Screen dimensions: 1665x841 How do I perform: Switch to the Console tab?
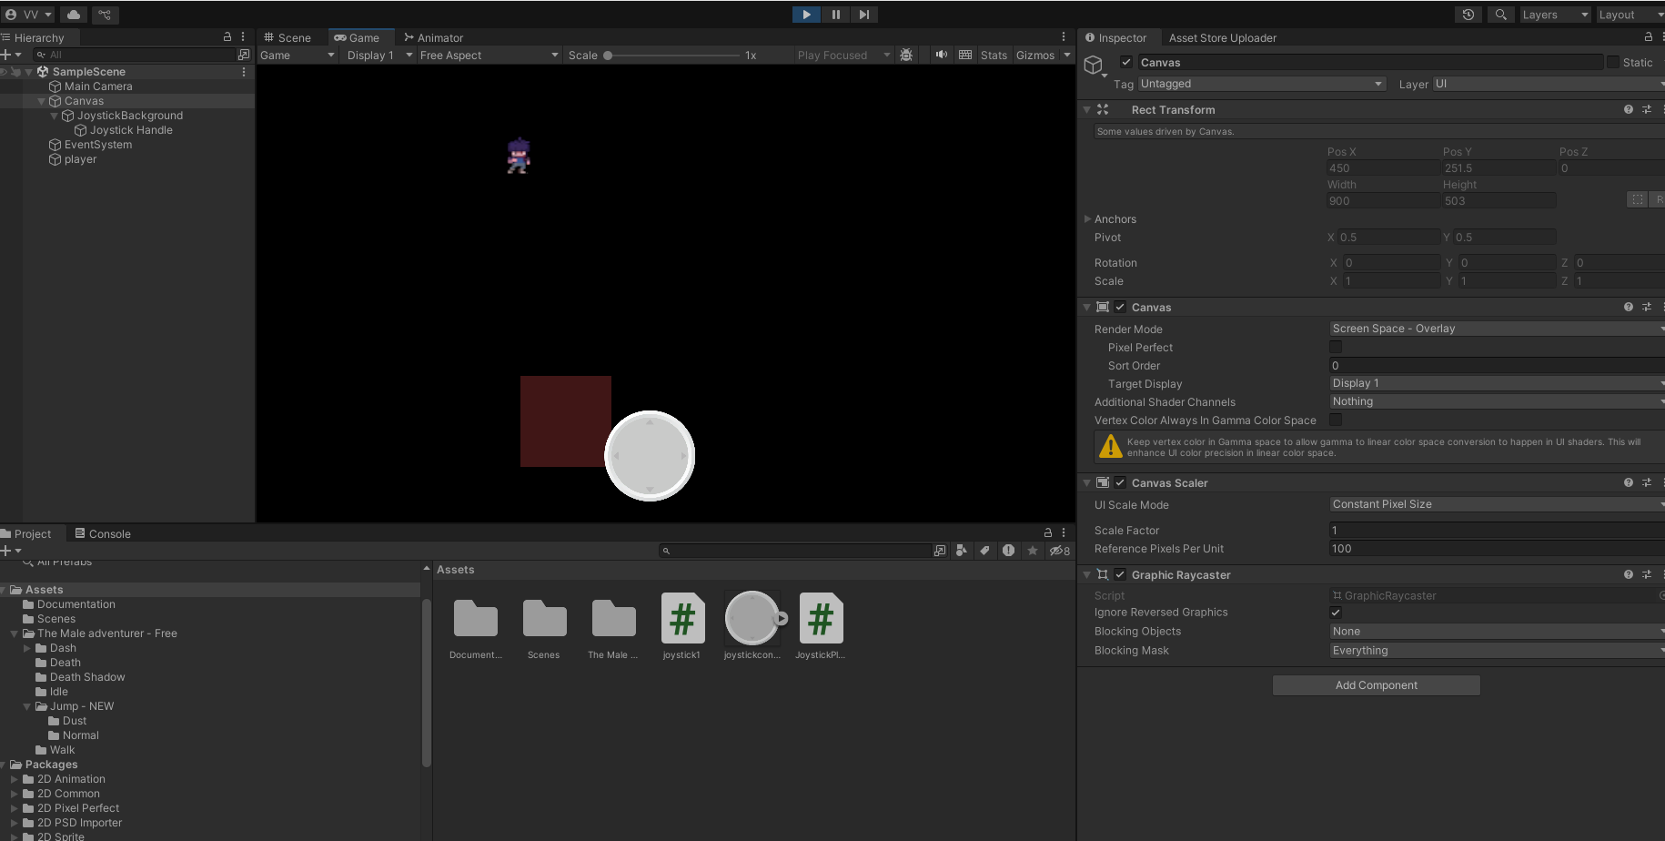(x=103, y=534)
